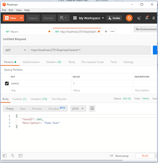Toggle word wrap icon in response body
The height and width of the screenshot is (163, 158).
pos(92,108)
